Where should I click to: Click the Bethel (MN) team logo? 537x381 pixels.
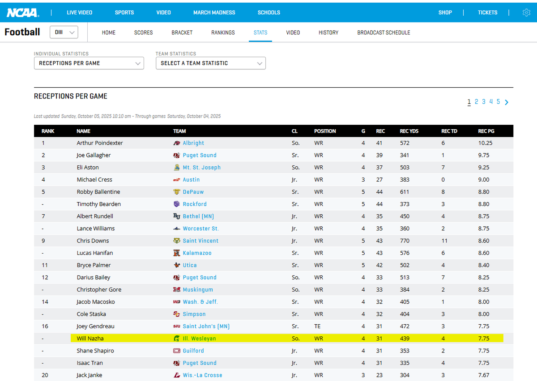[177, 216]
